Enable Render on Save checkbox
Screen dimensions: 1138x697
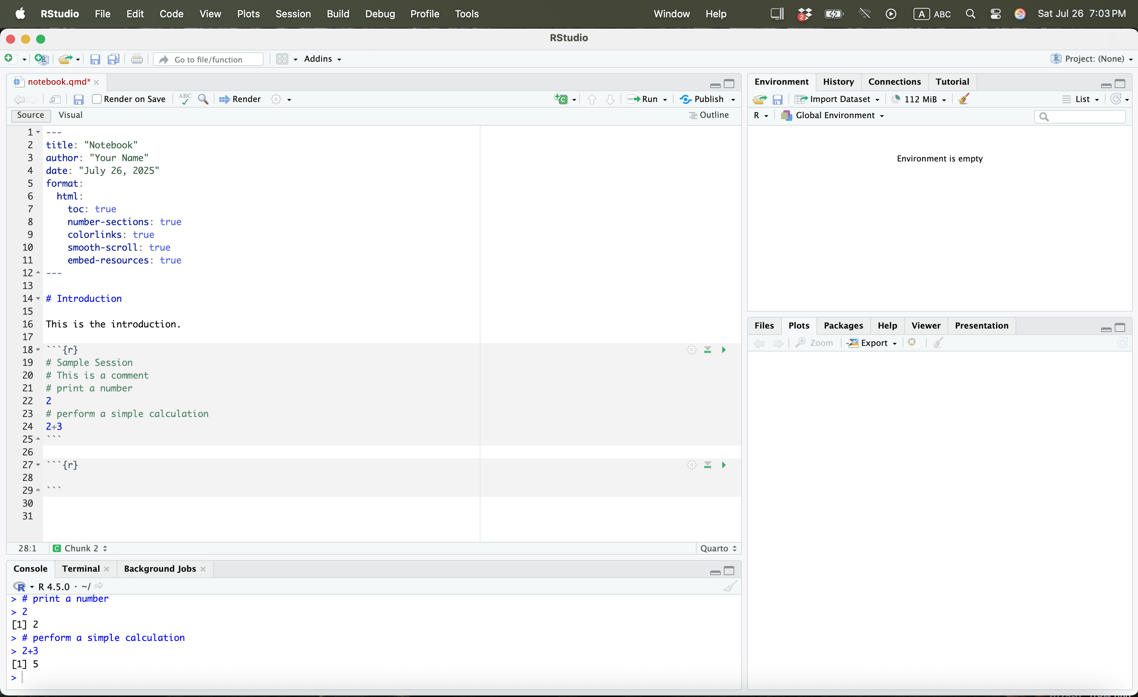pyautogui.click(x=96, y=99)
